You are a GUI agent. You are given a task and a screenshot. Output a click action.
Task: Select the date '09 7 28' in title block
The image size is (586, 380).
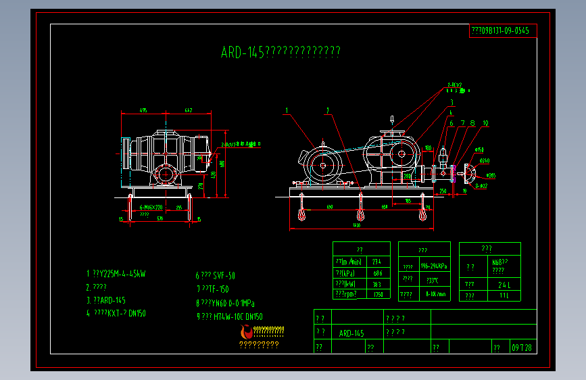click(522, 348)
